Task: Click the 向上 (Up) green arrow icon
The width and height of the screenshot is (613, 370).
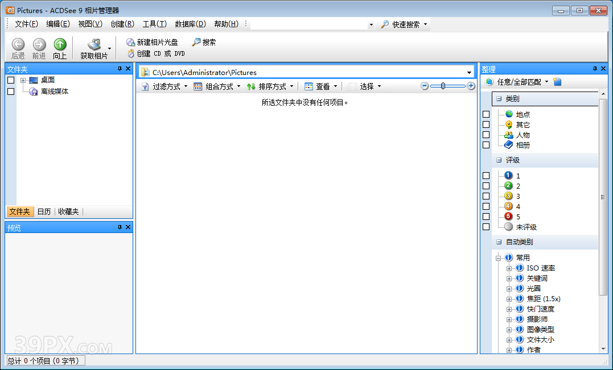Action: pos(60,44)
